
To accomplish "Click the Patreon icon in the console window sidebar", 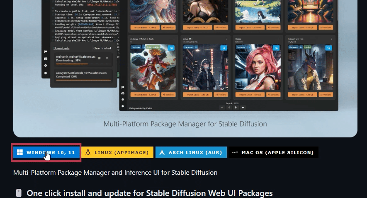I will click(x=46, y=51).
